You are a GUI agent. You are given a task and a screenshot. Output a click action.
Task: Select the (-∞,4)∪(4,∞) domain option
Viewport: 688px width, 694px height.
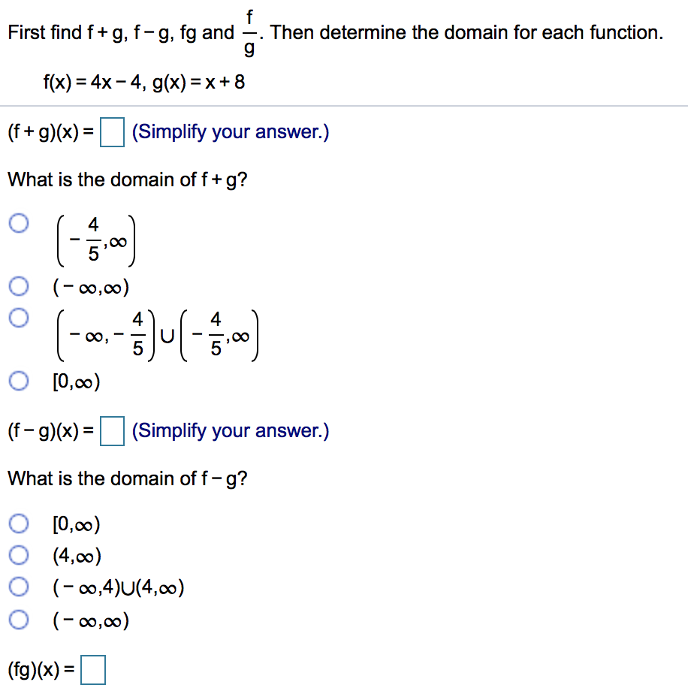(x=18, y=587)
